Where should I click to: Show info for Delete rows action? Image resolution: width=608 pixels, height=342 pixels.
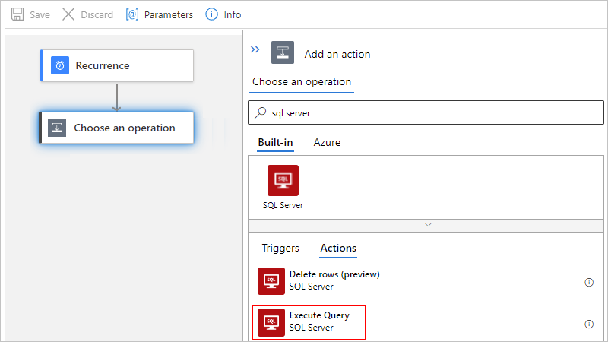click(x=589, y=282)
